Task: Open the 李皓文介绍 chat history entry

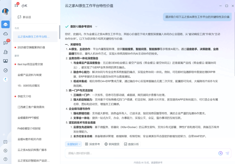Action: coord(24,96)
